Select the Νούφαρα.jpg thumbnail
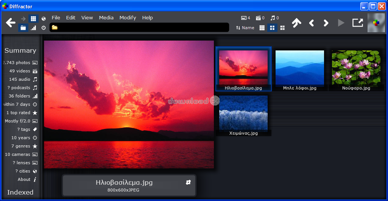 click(356, 69)
